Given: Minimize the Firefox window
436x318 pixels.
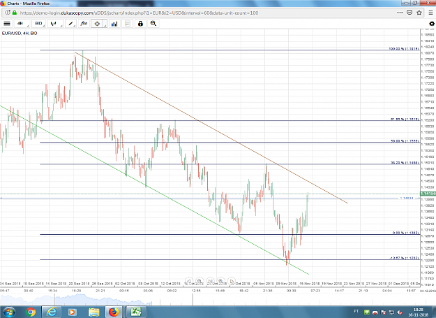Looking at the screenshot, I should 407,3.
